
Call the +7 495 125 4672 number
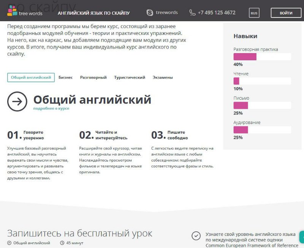217,13
